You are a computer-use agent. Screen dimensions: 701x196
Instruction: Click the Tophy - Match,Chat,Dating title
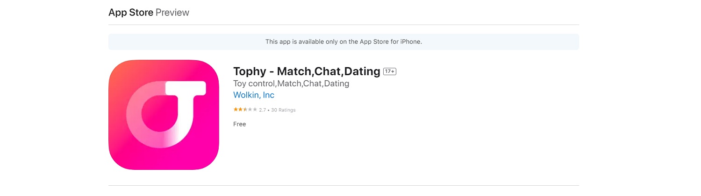307,71
